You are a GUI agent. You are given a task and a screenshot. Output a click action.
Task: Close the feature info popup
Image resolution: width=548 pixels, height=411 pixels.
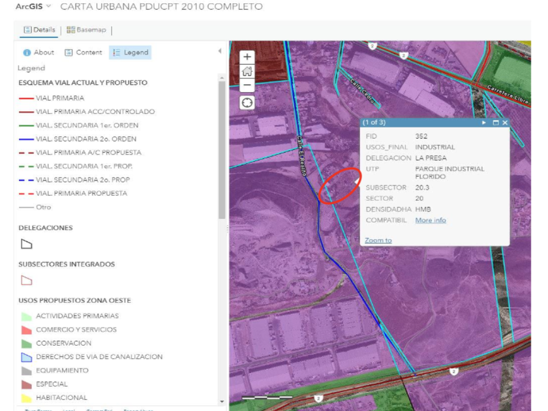click(x=504, y=123)
